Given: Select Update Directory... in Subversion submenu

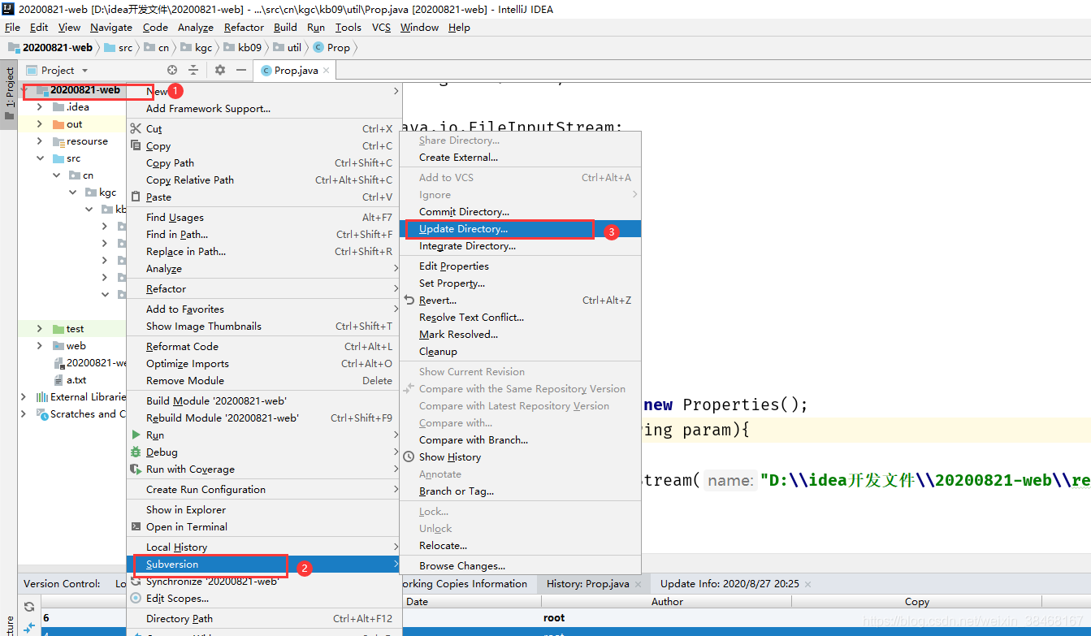Looking at the screenshot, I should pos(521,229).
